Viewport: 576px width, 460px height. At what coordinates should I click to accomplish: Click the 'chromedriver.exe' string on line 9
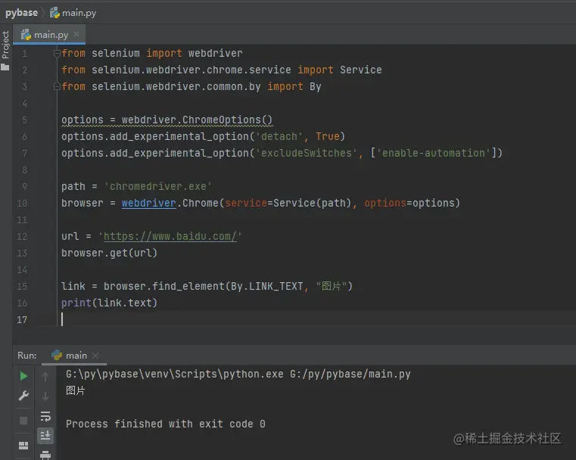[158, 186]
